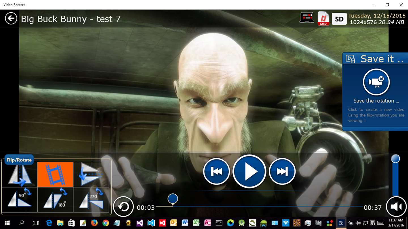Rotate the video by 270 degrees

click(91, 200)
